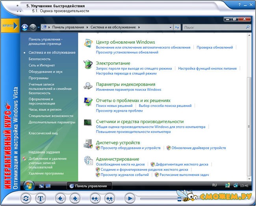The height and width of the screenshot is (206, 256).
Task: Go to next step in player
Action: click(75, 199)
